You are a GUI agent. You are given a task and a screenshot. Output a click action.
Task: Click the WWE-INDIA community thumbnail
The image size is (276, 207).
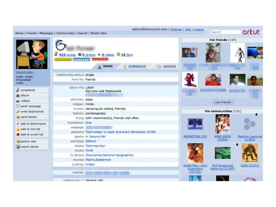pyautogui.click(x=223, y=124)
